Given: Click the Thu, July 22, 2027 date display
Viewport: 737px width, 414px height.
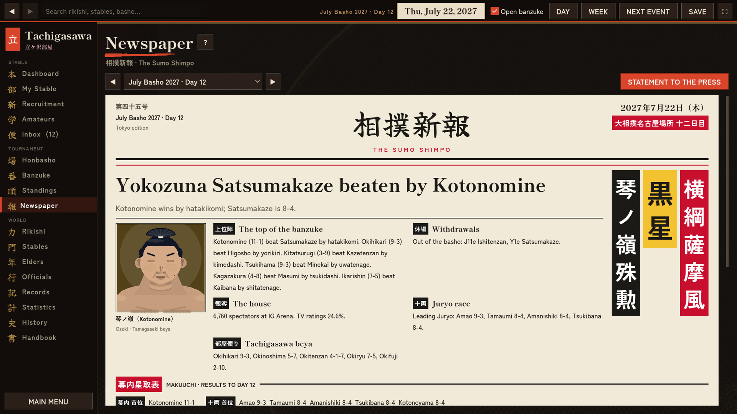Looking at the screenshot, I should (441, 11).
